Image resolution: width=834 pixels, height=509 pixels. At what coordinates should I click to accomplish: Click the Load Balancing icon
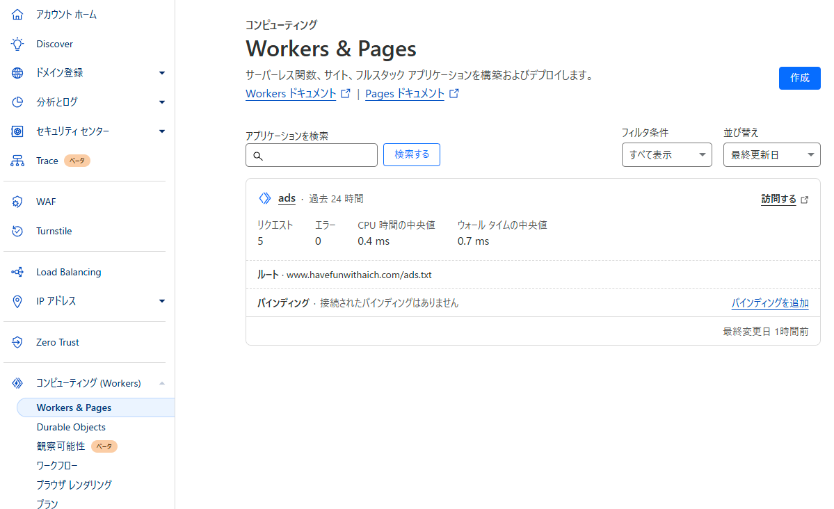(17, 272)
